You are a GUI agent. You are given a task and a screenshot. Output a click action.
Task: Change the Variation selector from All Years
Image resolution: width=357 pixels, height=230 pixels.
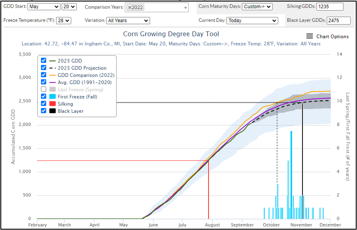click(128, 20)
